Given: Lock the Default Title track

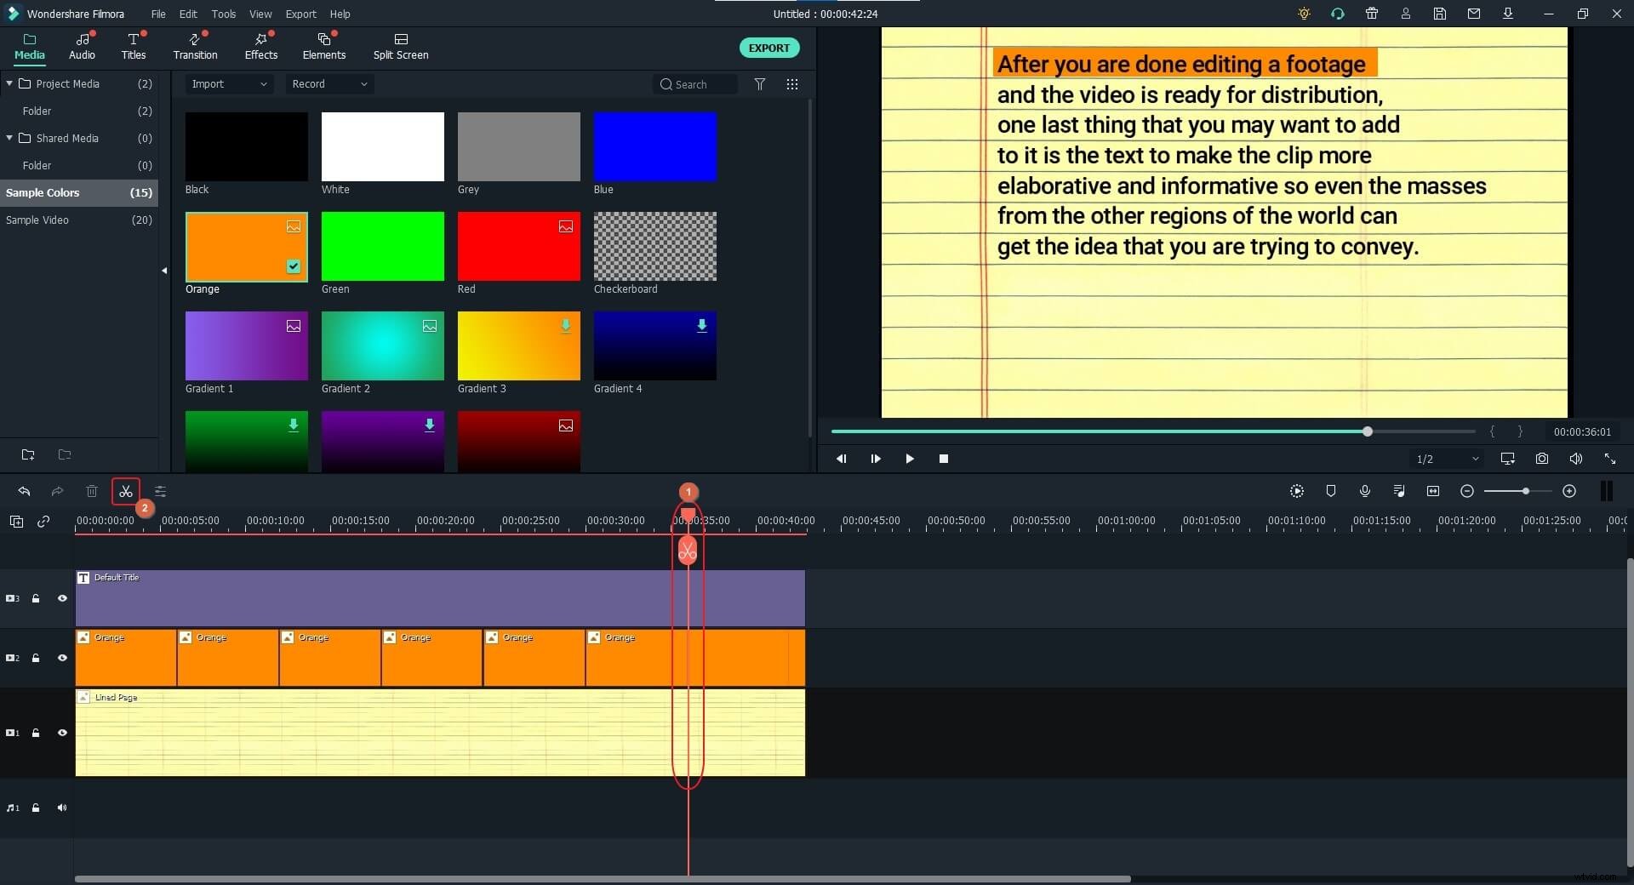Looking at the screenshot, I should 36,599.
